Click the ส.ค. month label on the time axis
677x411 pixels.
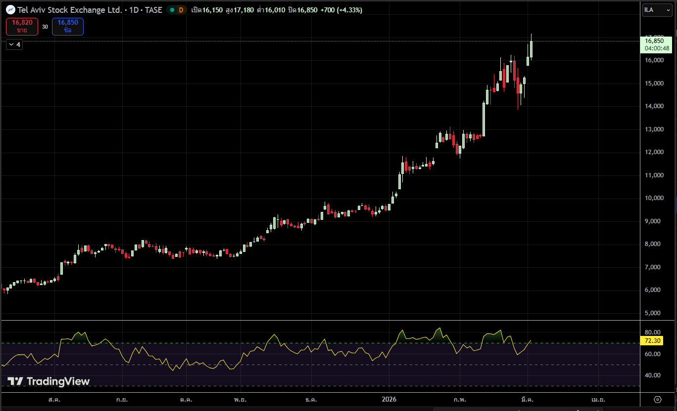click(x=55, y=399)
